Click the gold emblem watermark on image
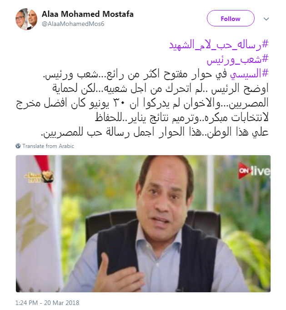Viewport: 286px width, 310px height. 39,176
